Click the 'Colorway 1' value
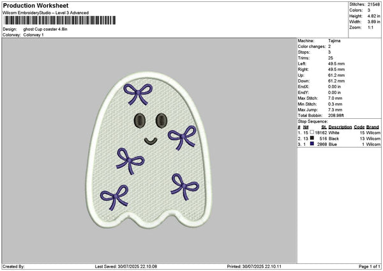 click(x=34, y=35)
